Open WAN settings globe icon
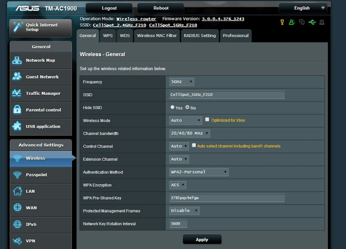 17,207
